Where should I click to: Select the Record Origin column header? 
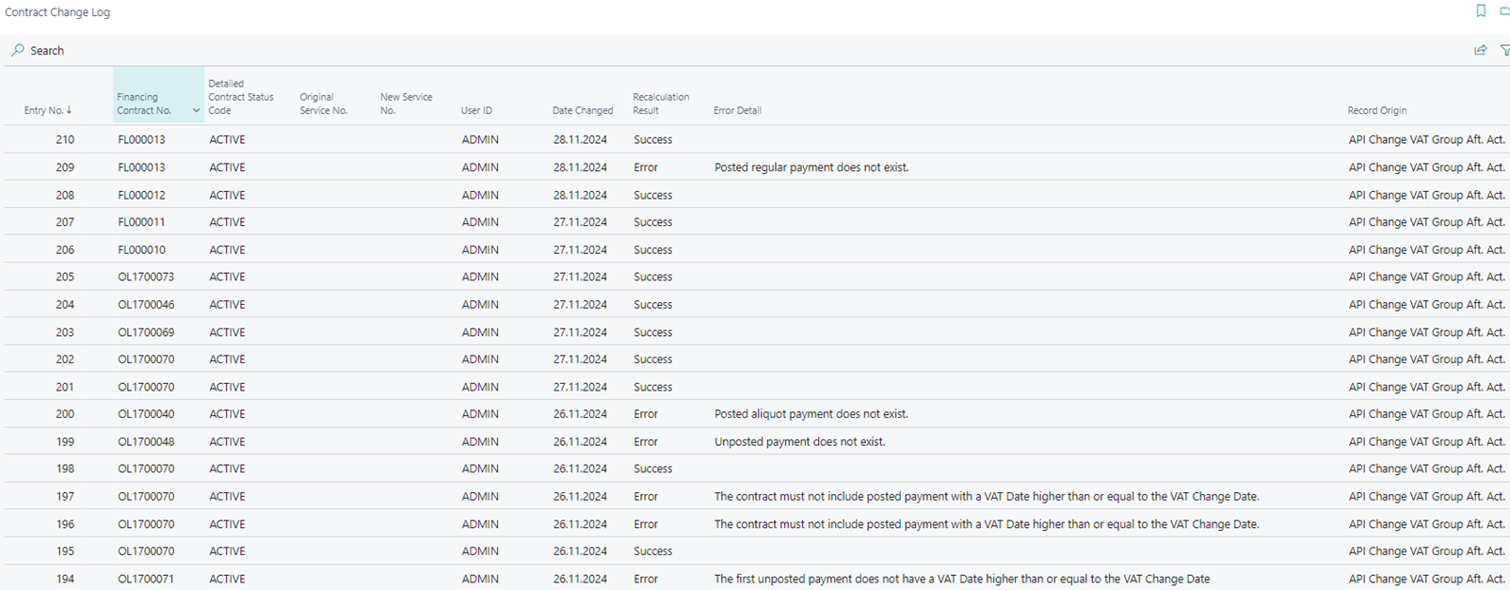(1376, 110)
